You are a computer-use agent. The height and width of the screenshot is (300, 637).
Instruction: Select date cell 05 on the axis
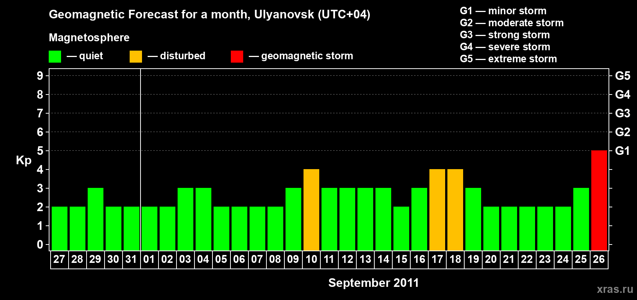[221, 259]
